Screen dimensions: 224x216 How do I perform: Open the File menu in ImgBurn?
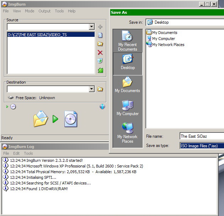(x=6, y=11)
